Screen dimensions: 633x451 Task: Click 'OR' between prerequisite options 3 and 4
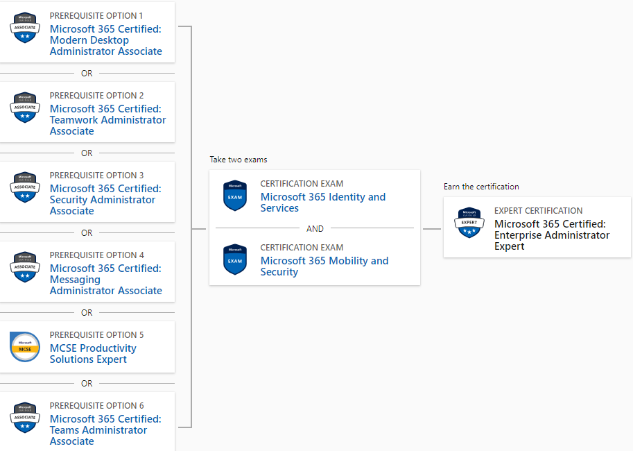click(87, 232)
